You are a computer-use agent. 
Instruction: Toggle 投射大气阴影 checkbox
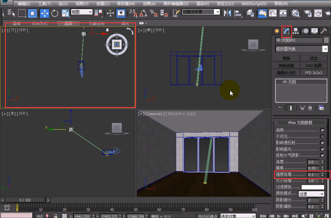pos(322,155)
